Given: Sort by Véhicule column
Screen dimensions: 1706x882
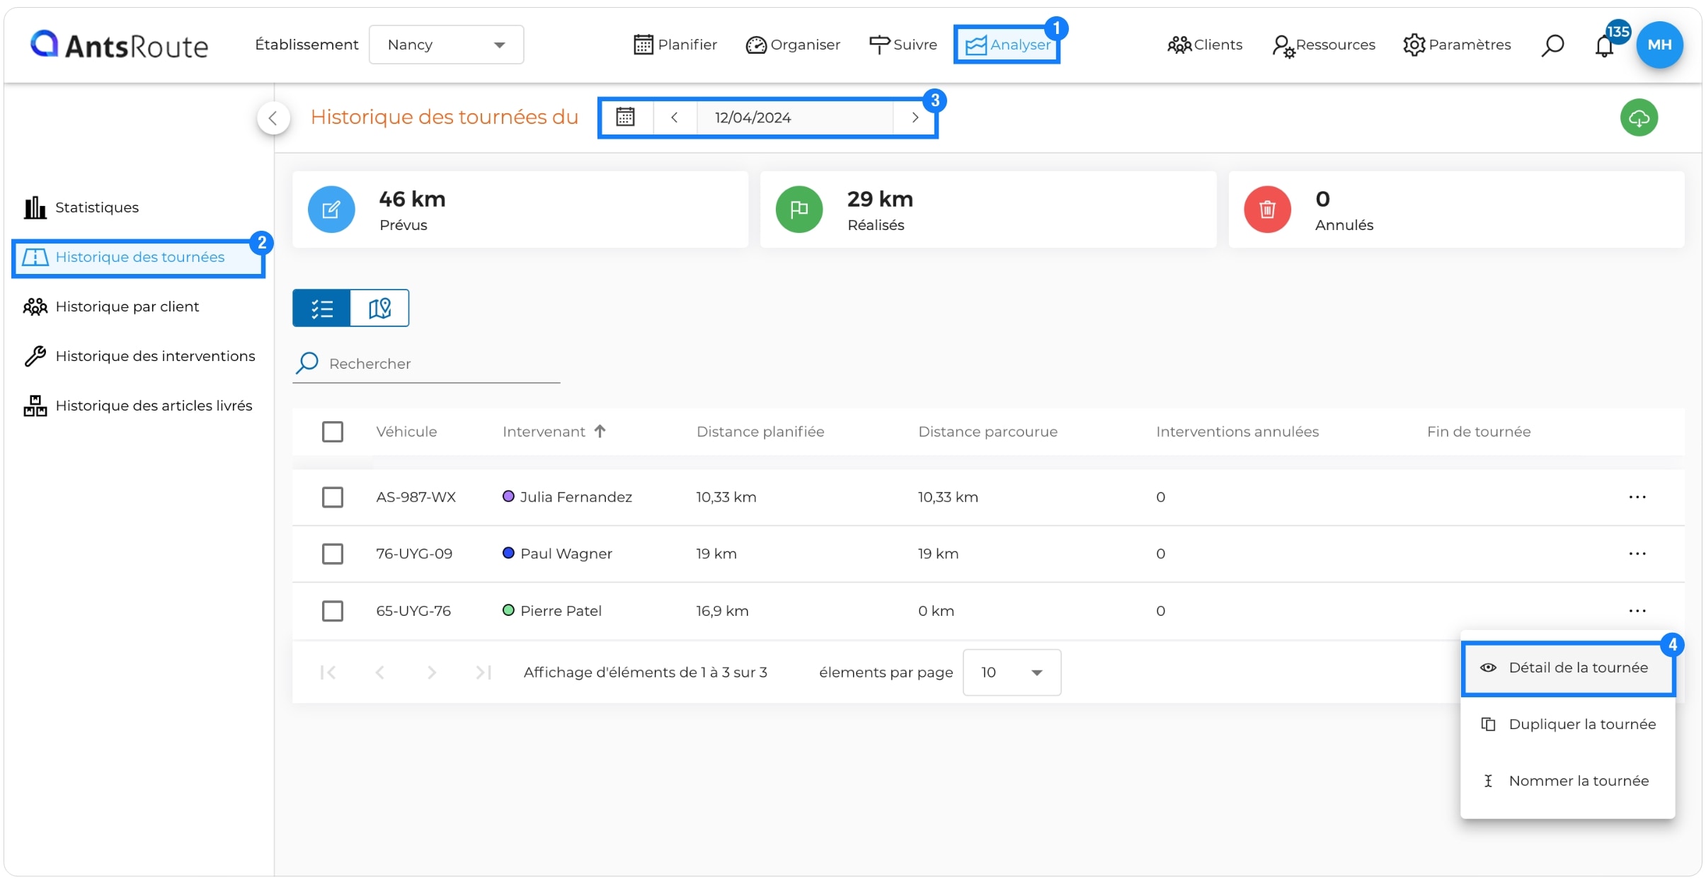Looking at the screenshot, I should tap(406, 432).
